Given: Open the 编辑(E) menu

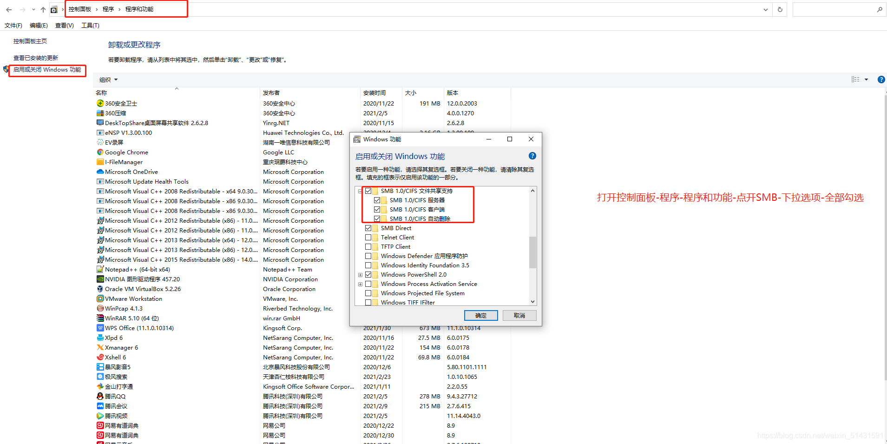Looking at the screenshot, I should [39, 26].
